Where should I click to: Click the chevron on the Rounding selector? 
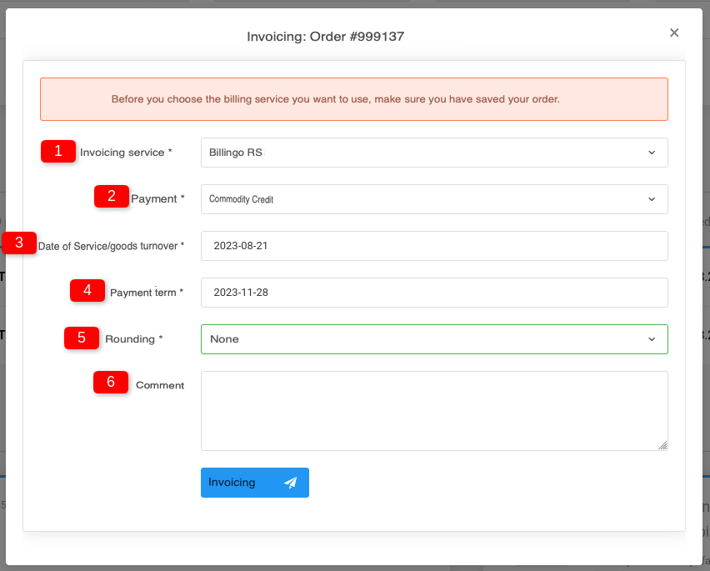652,339
